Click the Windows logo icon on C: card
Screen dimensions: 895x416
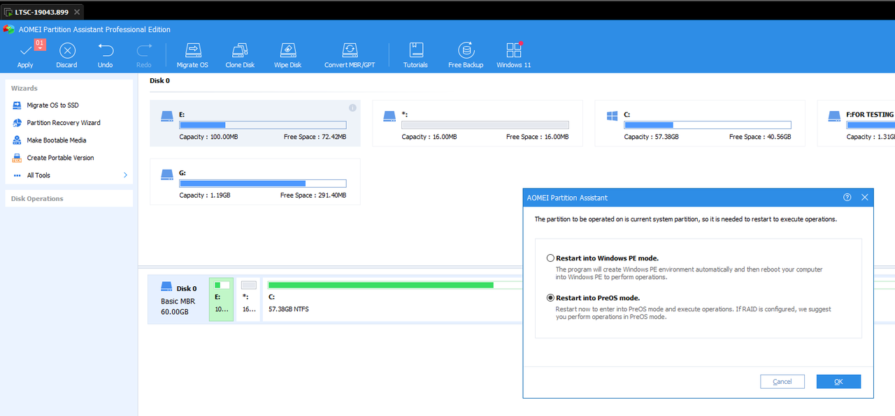point(612,115)
